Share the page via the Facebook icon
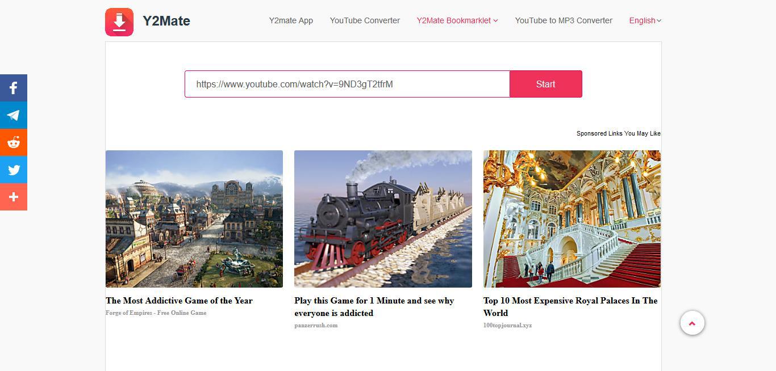The image size is (776, 371). [14, 88]
